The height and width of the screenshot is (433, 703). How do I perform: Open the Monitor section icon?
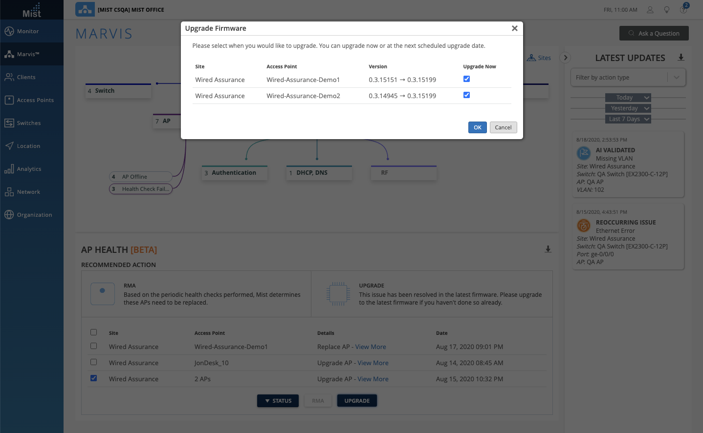(x=9, y=31)
